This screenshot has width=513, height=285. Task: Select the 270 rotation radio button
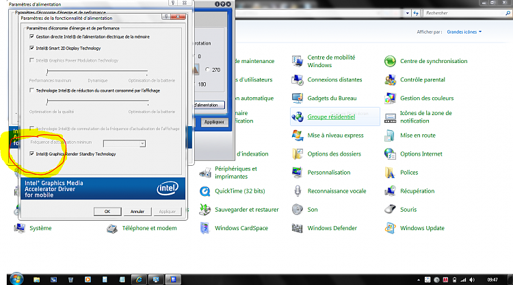pyautogui.click(x=207, y=69)
